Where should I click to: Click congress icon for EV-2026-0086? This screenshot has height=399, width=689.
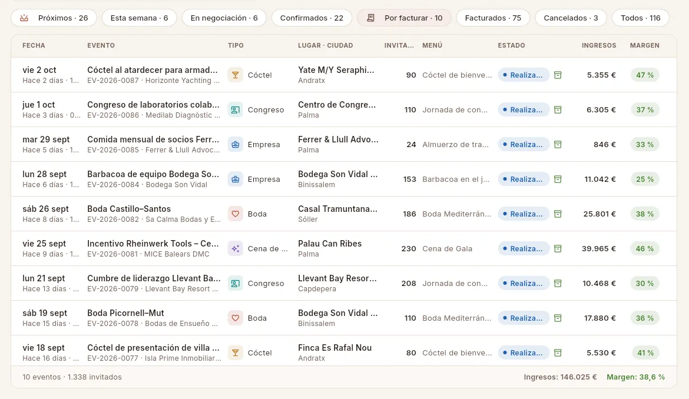click(x=236, y=109)
